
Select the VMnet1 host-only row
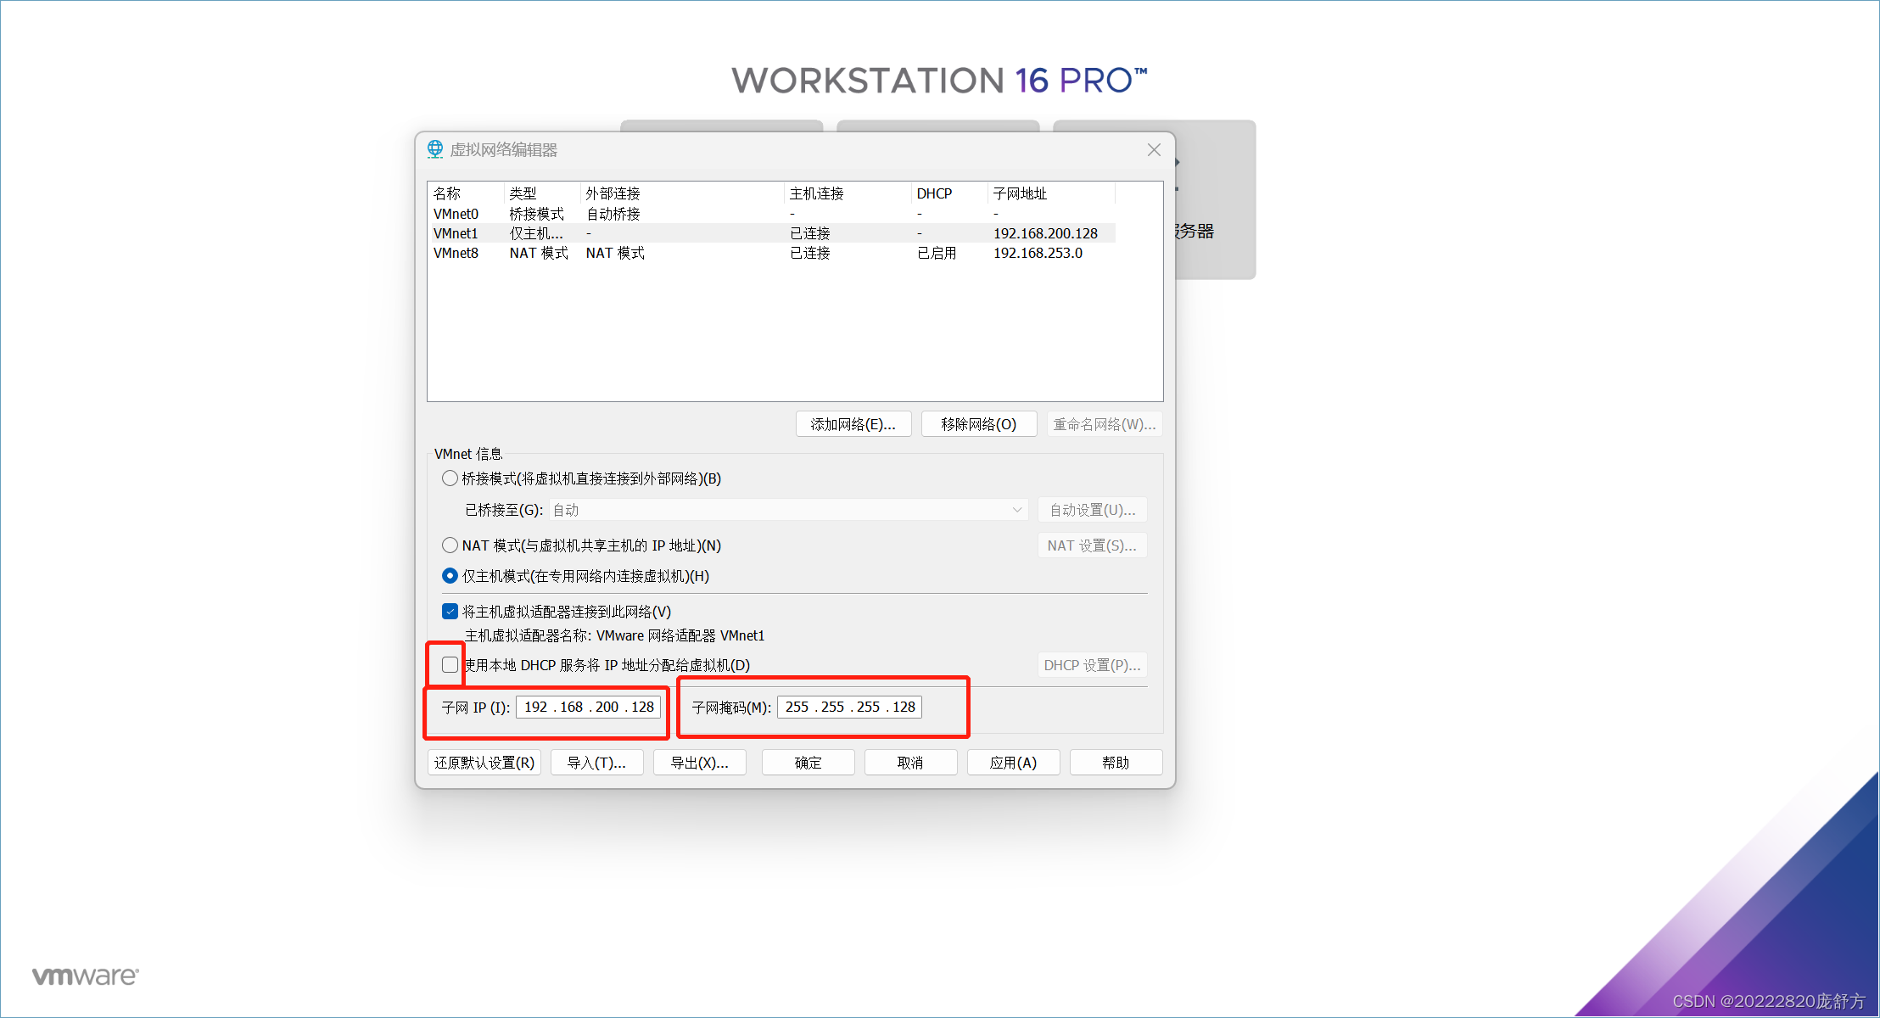(x=456, y=233)
